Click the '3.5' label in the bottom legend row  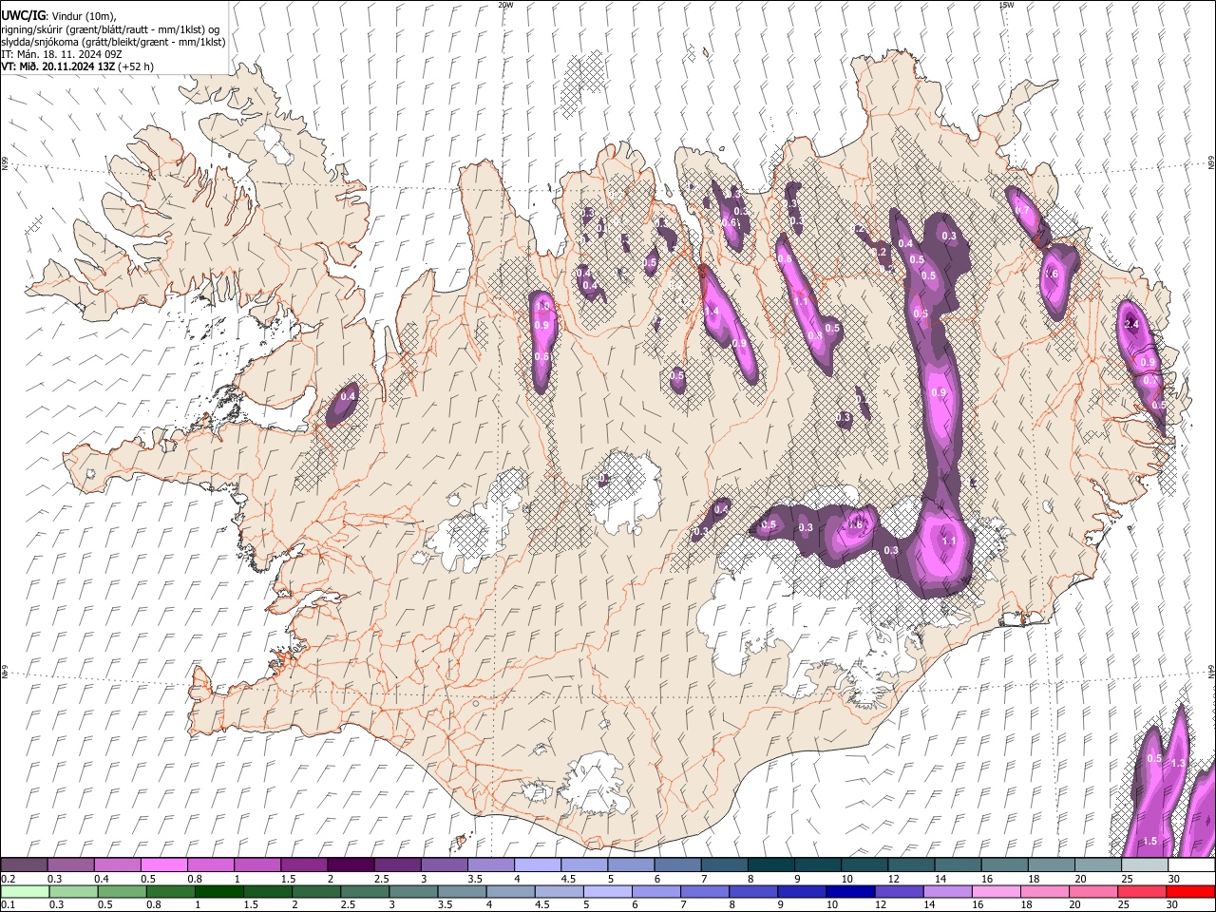pyautogui.click(x=445, y=904)
